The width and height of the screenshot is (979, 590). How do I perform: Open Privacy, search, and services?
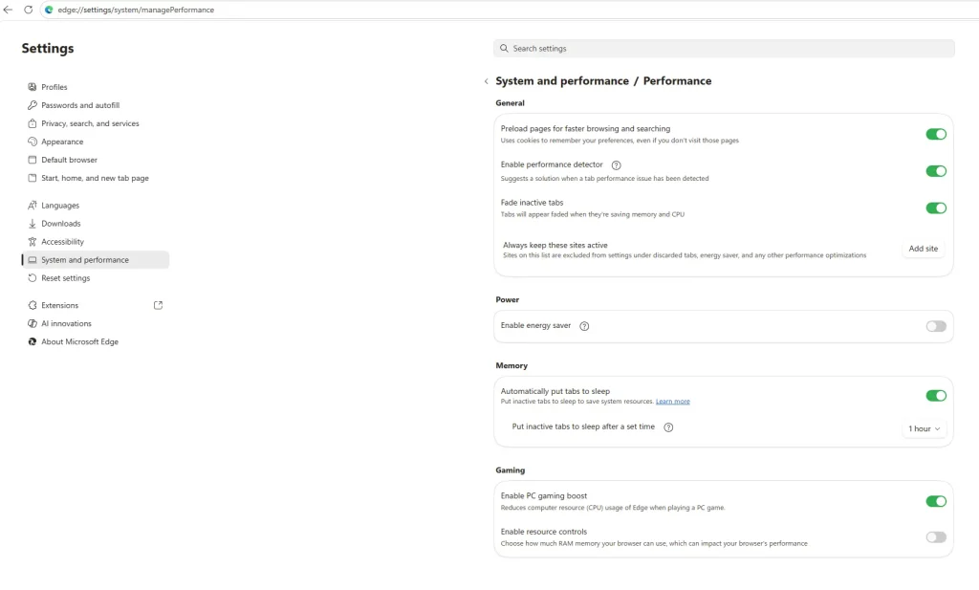[x=91, y=123]
